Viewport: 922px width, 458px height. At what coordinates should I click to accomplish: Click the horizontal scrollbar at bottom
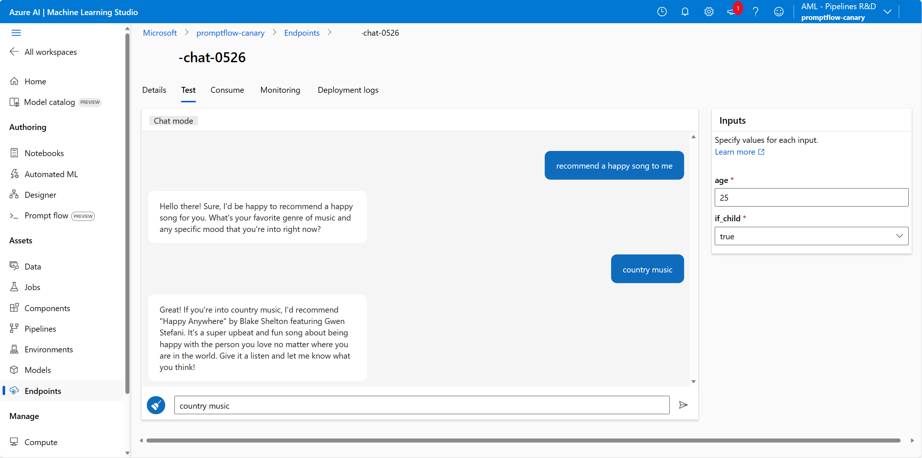pyautogui.click(x=523, y=440)
